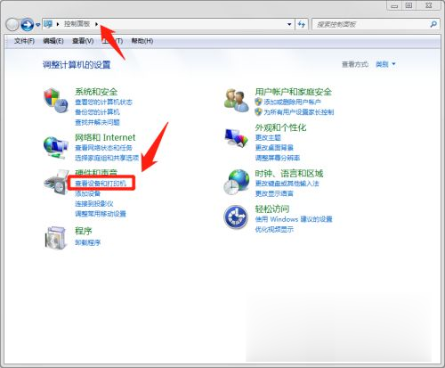Click the blue forward navigation arrow

28,25
